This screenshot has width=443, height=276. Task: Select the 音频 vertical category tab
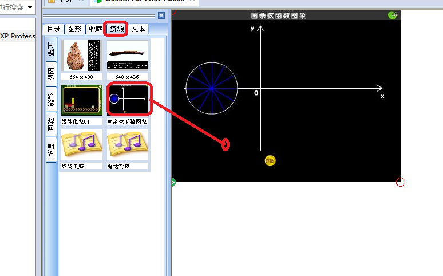(x=51, y=150)
